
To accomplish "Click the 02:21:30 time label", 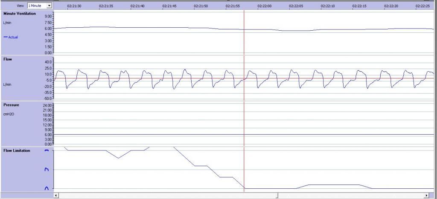I will coord(74,6).
